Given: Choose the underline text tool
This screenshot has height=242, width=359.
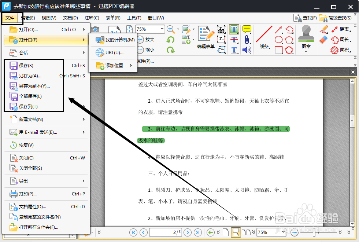Looking at the screenshot, I should [234, 50].
